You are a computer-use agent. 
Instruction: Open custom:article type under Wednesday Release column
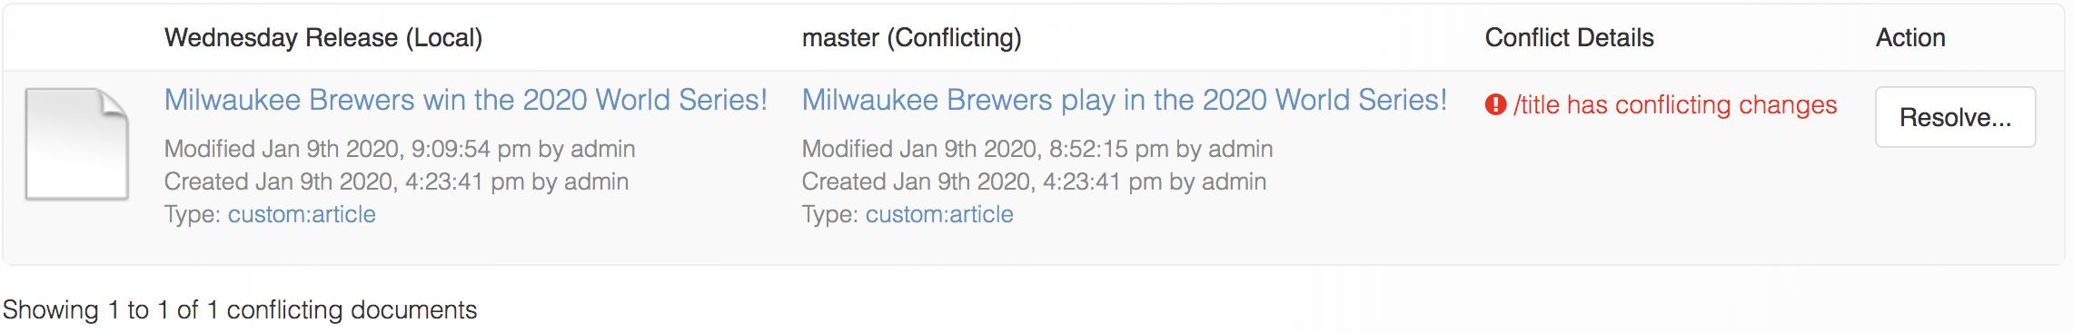pos(302,214)
